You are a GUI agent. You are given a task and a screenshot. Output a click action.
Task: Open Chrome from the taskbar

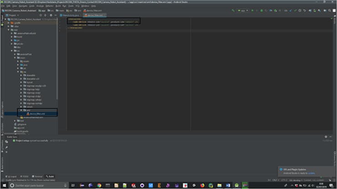[99, 185]
